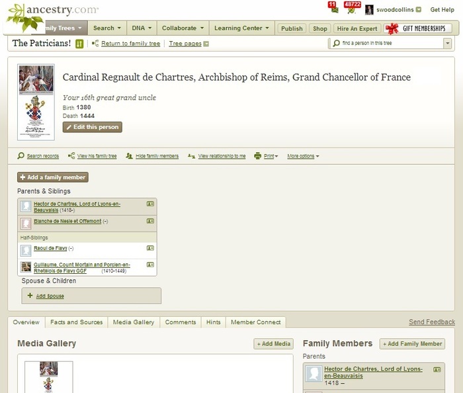Click the green pedigree view icon beside tree name
This screenshot has width=463, height=393.
pyautogui.click(x=79, y=44)
